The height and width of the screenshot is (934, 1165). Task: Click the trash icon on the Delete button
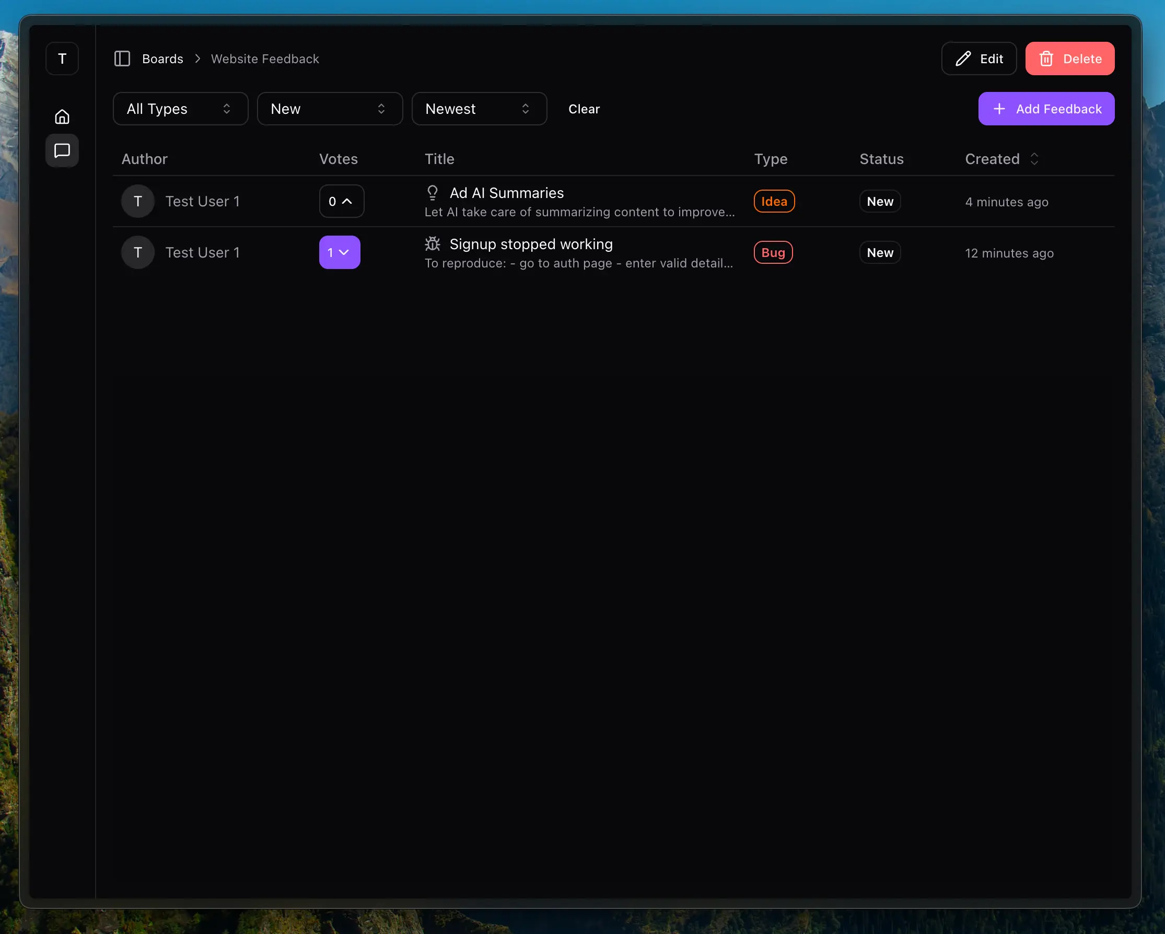[x=1046, y=59]
